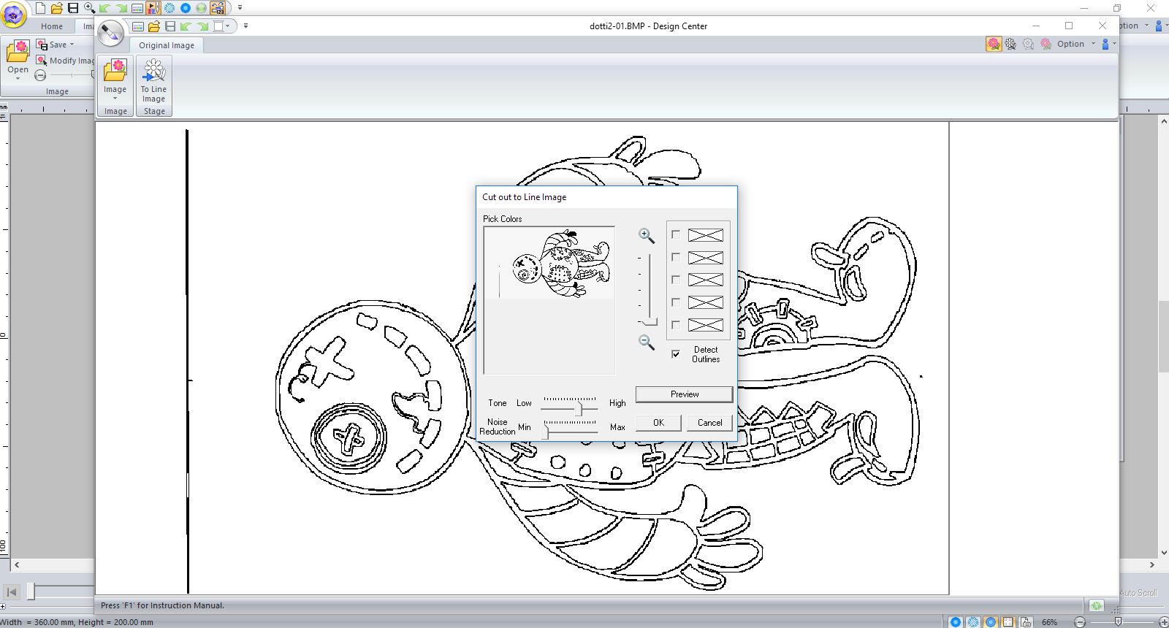Click scroll left arrow of background window

point(17,564)
